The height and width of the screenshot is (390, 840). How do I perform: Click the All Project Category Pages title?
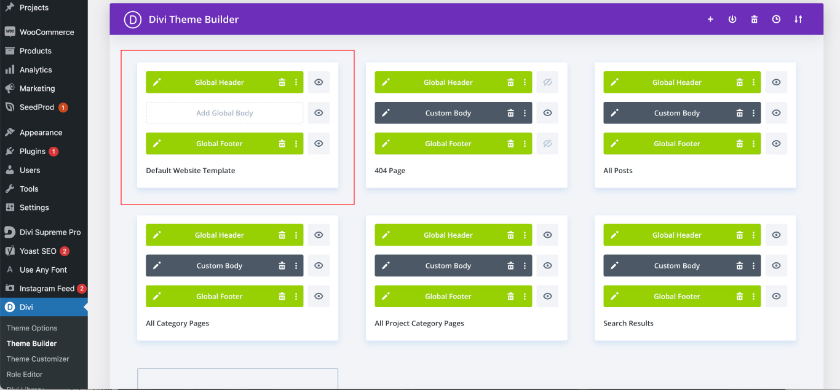(419, 324)
